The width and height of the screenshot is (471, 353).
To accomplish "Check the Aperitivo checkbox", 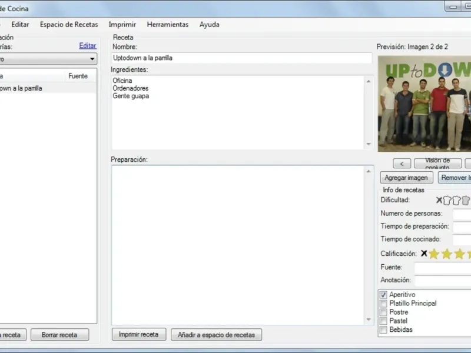I will click(383, 295).
